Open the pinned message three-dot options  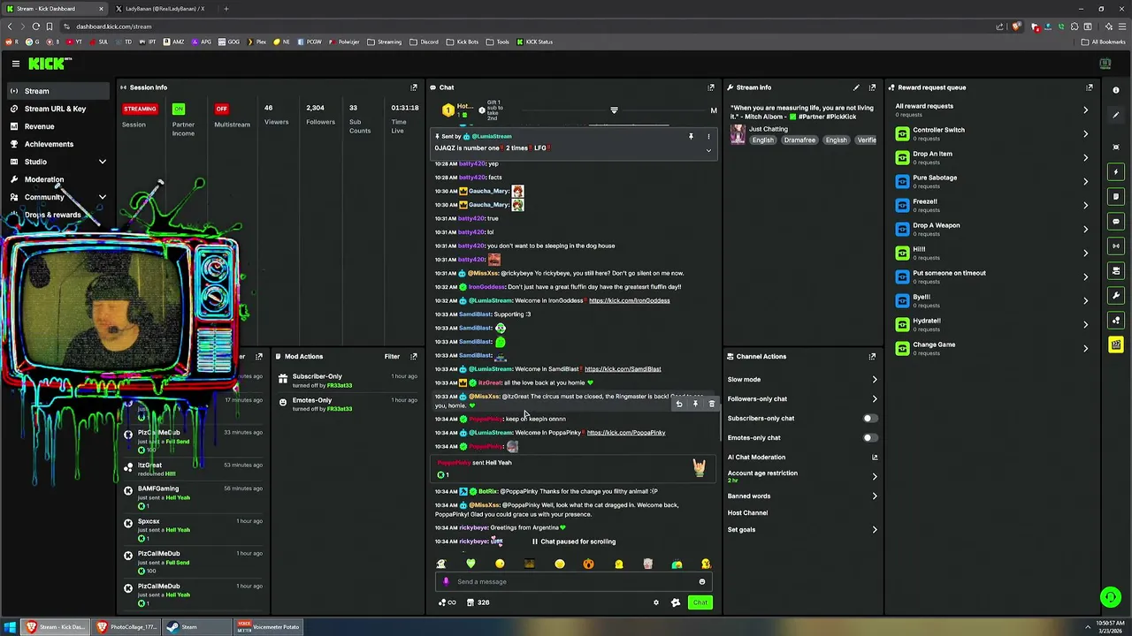tap(708, 137)
